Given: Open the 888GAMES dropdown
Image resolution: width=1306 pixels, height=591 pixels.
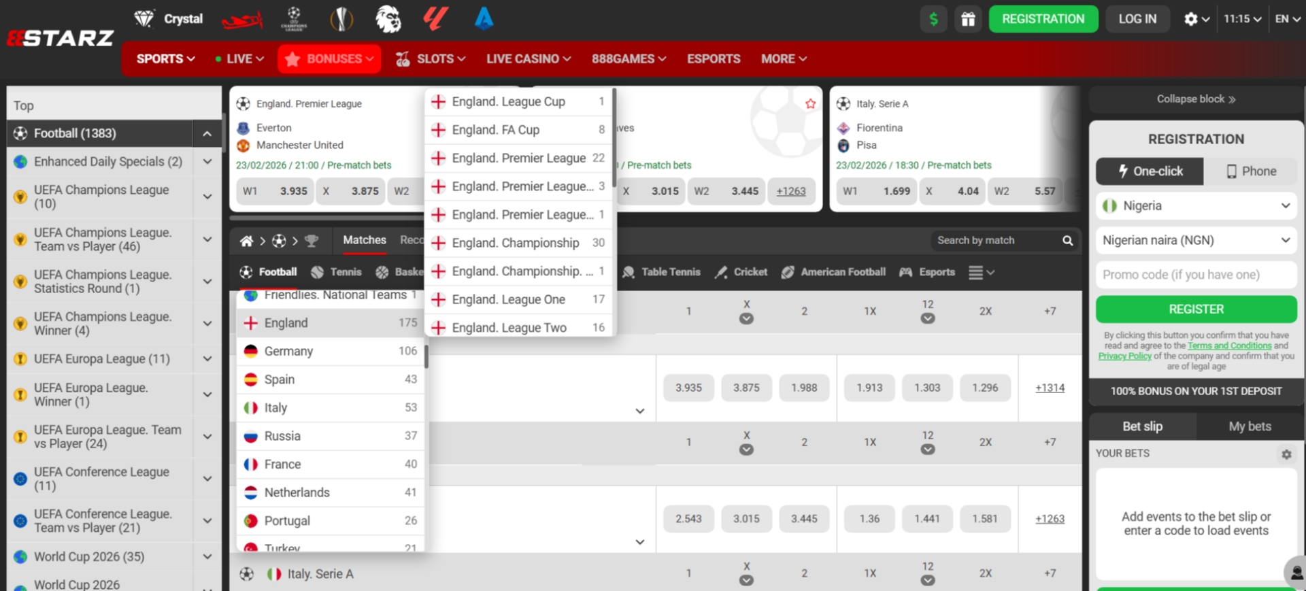Looking at the screenshot, I should point(629,59).
